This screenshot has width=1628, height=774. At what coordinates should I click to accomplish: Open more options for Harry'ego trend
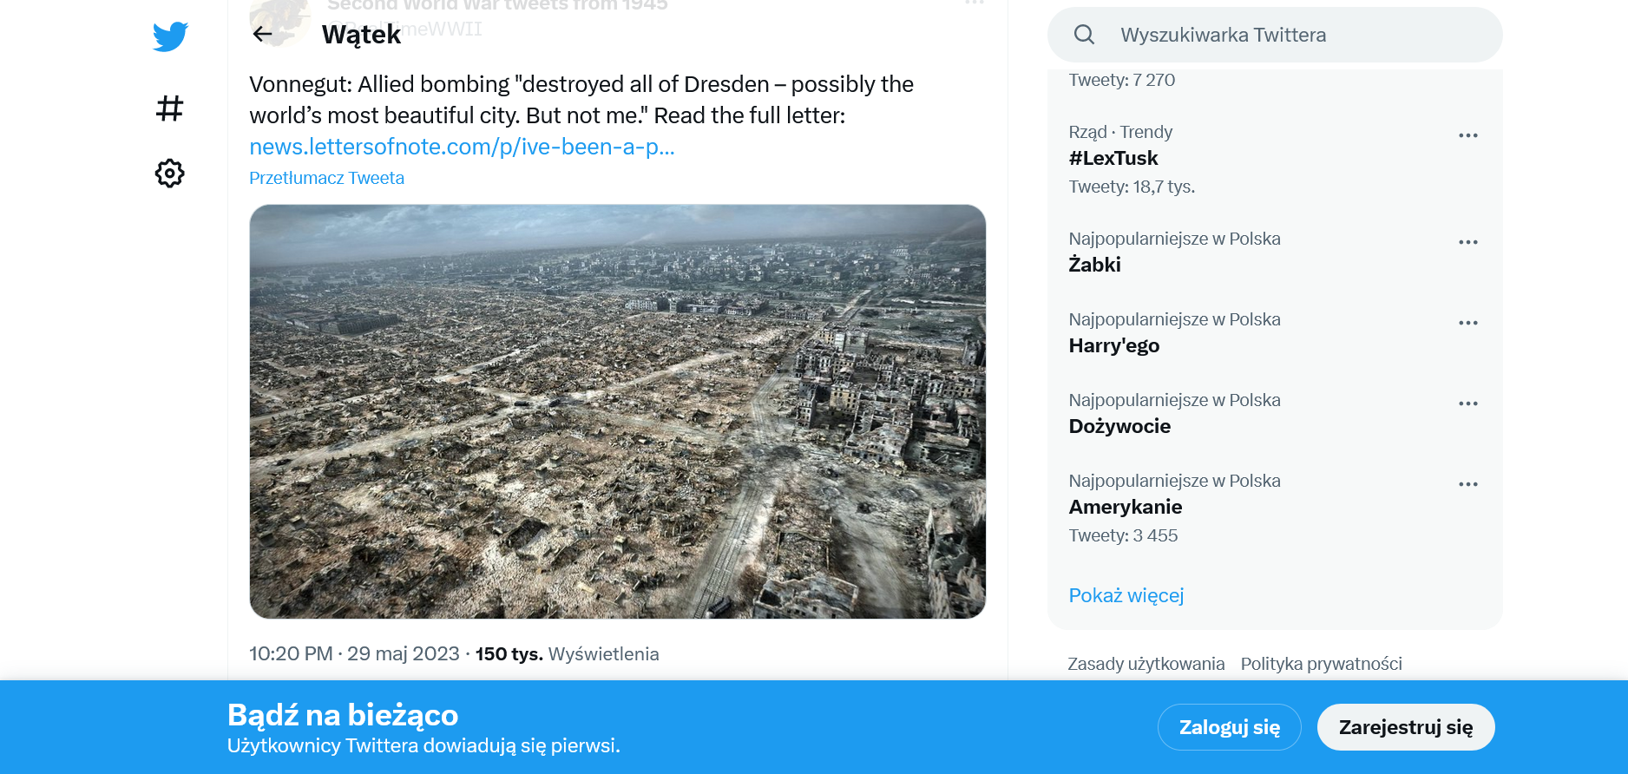pyautogui.click(x=1468, y=323)
